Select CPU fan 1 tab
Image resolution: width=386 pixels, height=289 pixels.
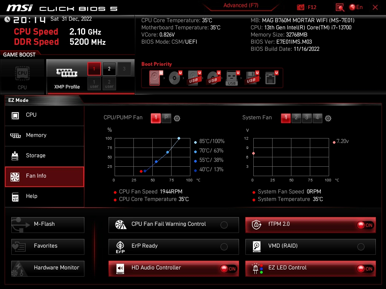tap(156, 118)
